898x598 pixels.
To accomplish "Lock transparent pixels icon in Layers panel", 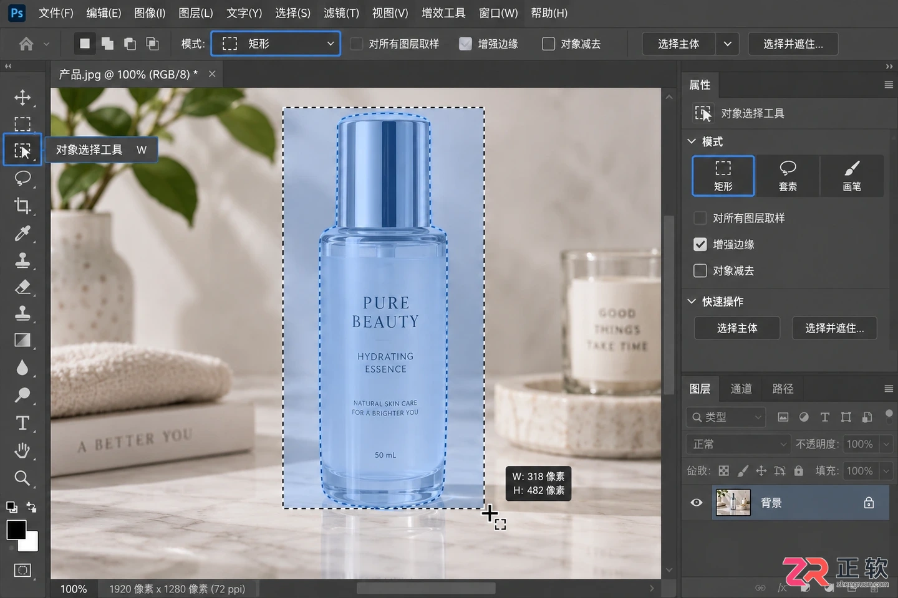I will coord(723,471).
